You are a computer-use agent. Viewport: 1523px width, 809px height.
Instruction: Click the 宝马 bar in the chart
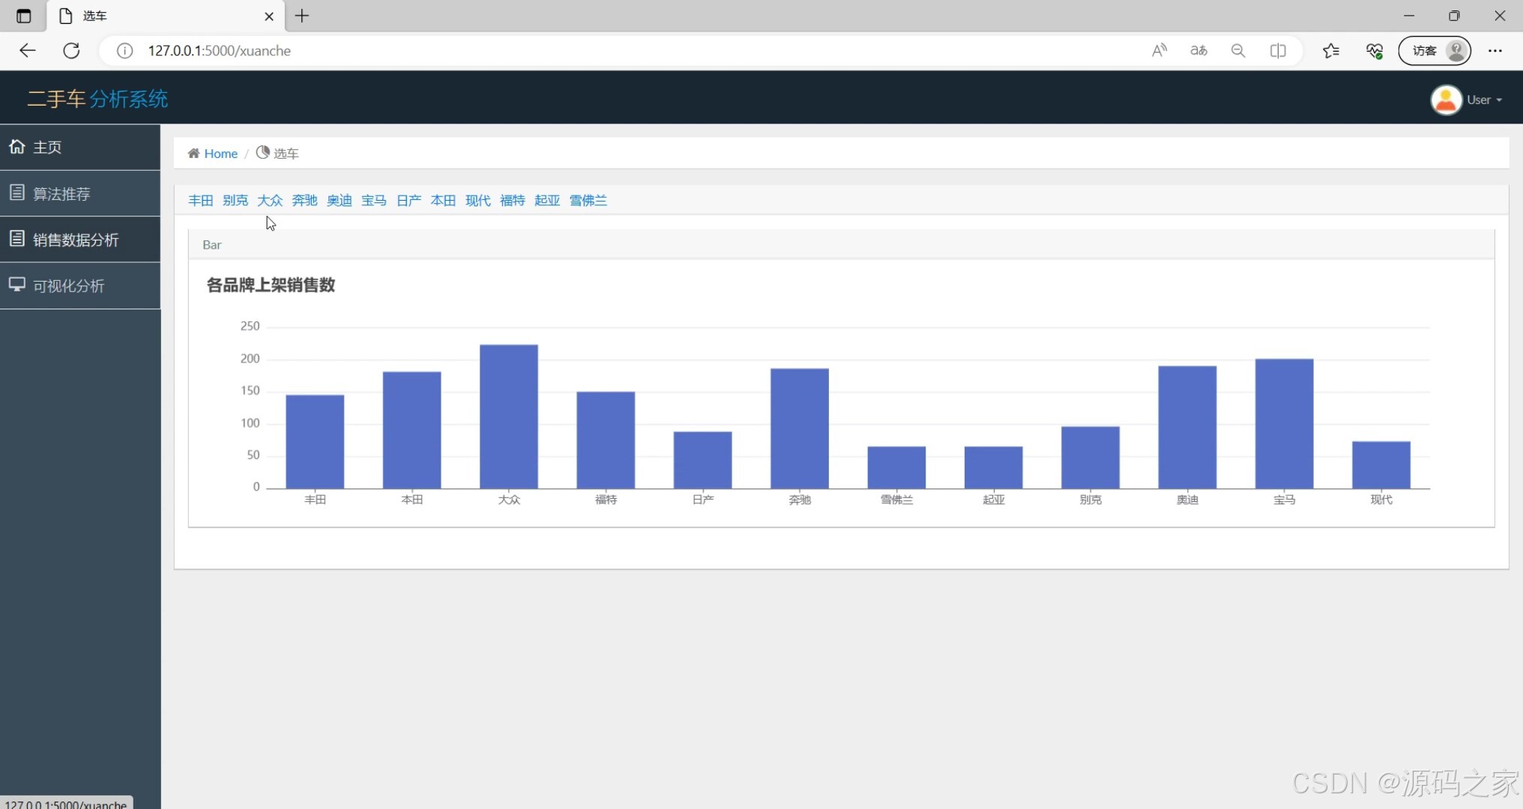coord(1283,423)
